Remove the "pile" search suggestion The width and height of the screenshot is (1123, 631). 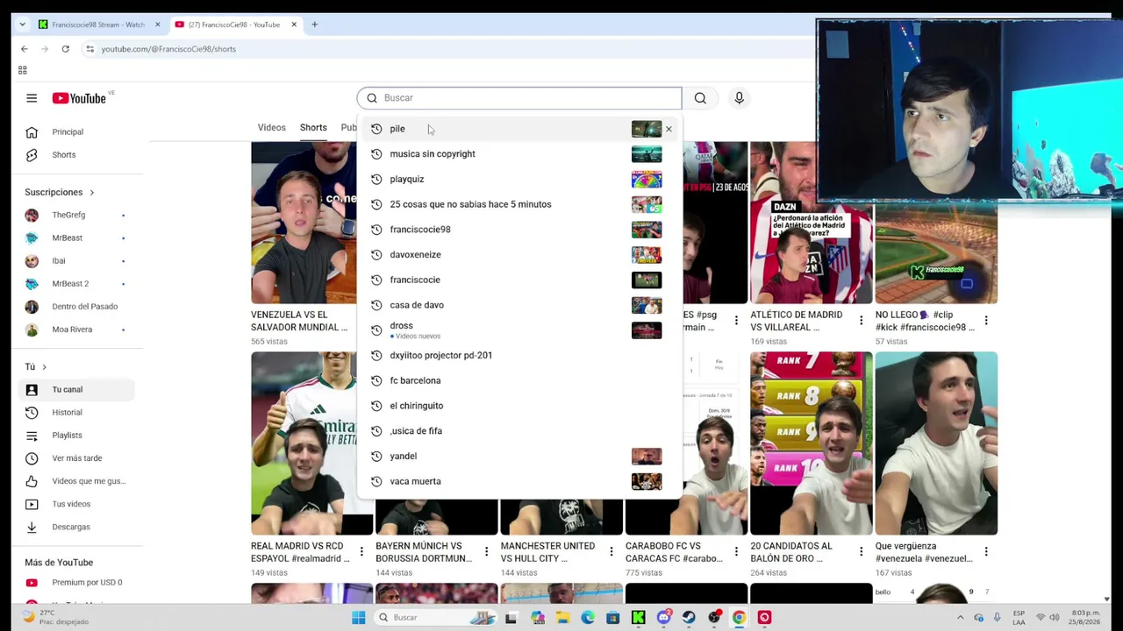[669, 129]
